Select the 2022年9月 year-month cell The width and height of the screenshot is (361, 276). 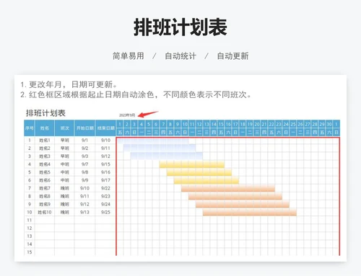[x=127, y=115]
